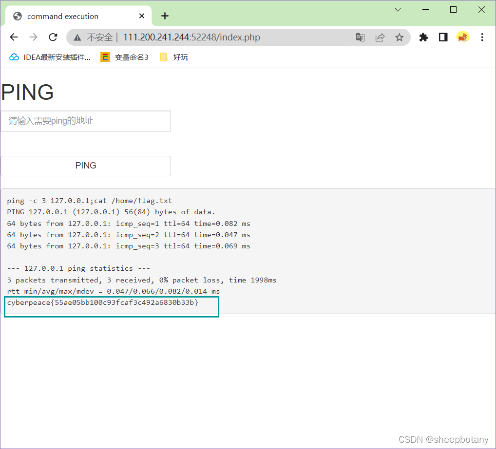
Task: Click the cyberpeace flag text
Action: [x=102, y=302]
